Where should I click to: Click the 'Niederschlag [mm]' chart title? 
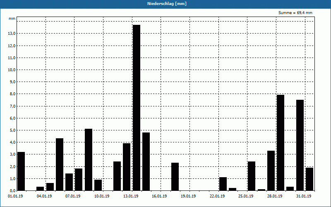pos(167,4)
